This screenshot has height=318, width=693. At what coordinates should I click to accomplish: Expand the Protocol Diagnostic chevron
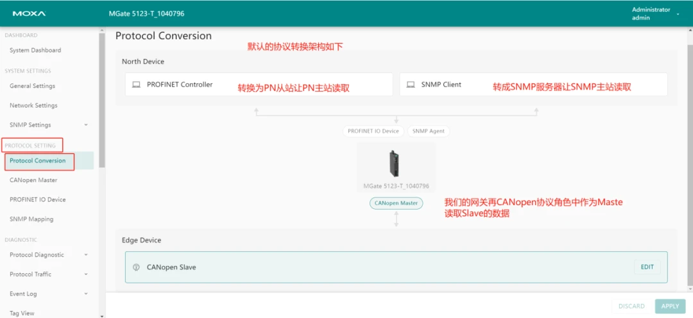point(86,255)
